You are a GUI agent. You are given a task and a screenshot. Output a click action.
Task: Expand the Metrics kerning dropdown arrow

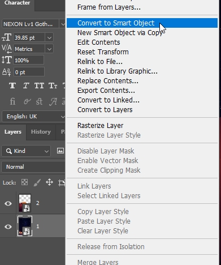click(x=49, y=49)
